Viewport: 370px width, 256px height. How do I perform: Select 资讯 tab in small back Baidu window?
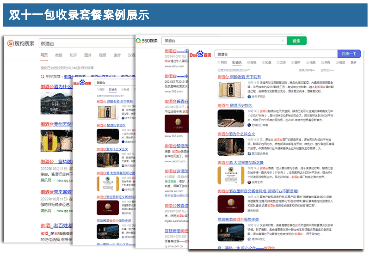(x=113, y=90)
